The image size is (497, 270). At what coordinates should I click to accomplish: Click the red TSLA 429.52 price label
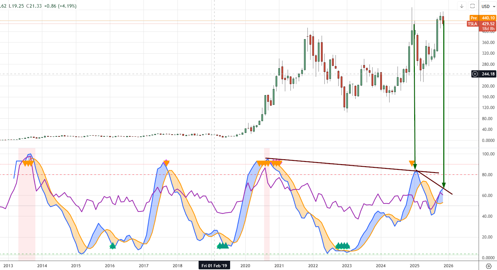[x=482, y=24]
